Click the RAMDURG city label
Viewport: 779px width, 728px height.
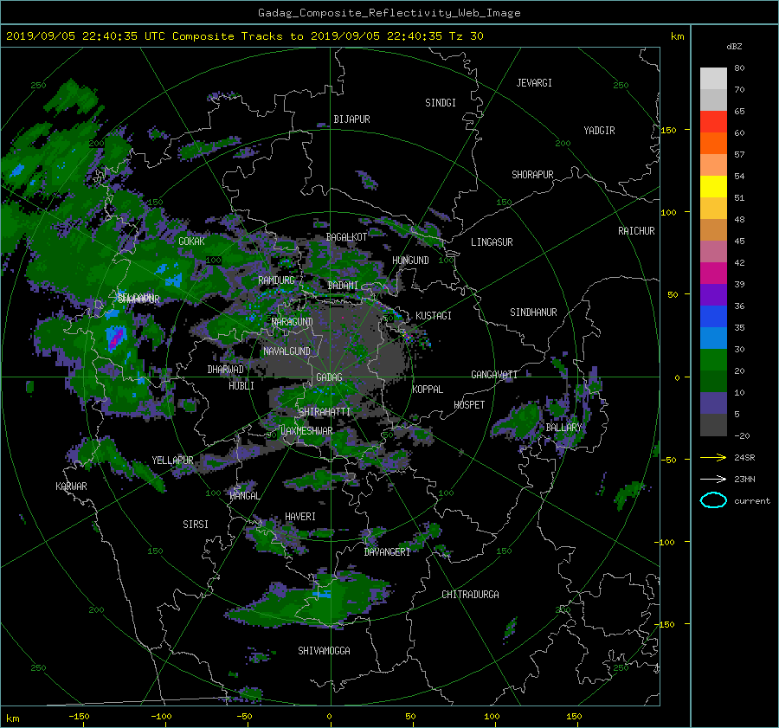pyautogui.click(x=276, y=280)
